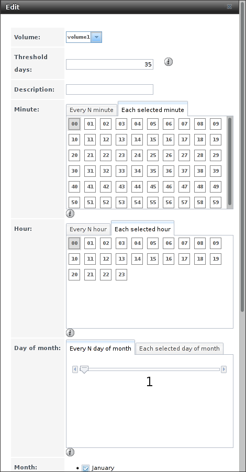Click the Description text field
The width and height of the screenshot is (246, 472).
pyautogui.click(x=109, y=89)
